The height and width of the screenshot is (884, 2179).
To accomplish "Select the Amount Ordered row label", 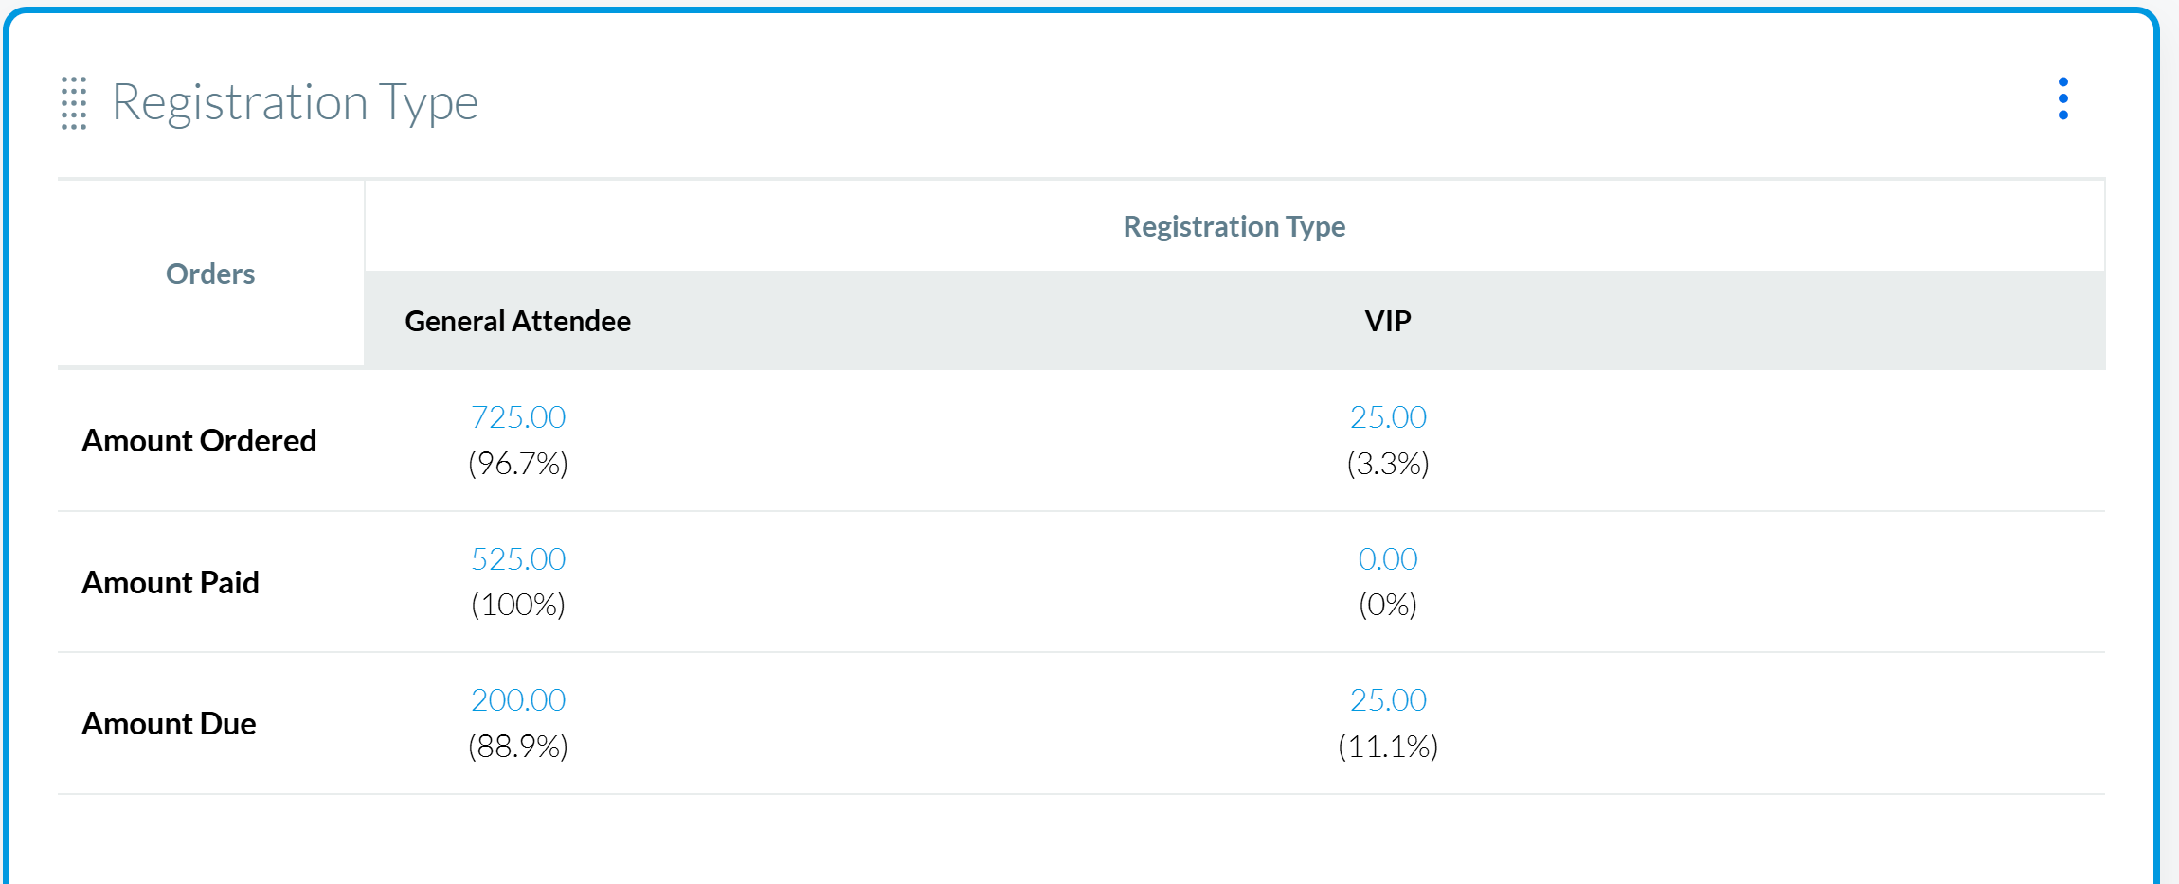I will coord(199,441).
